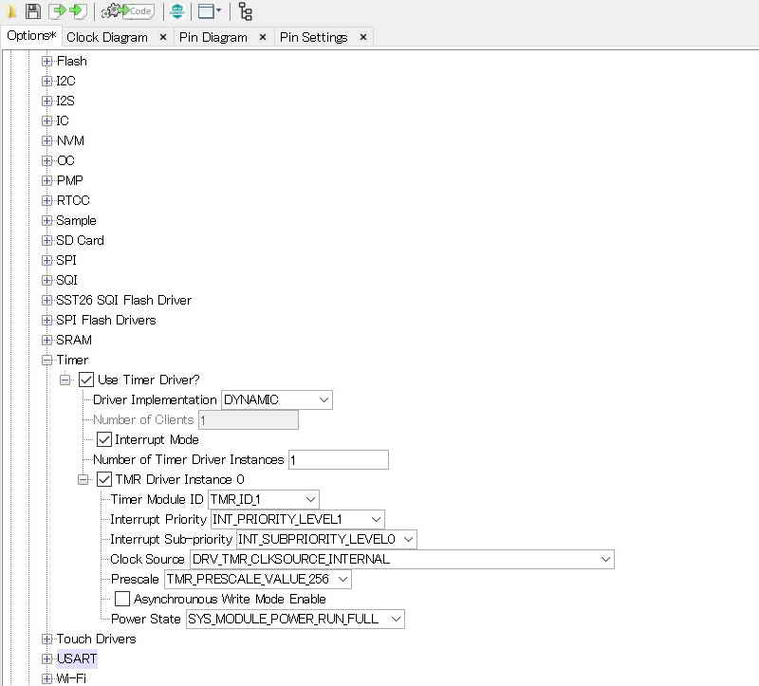Open the Timer Module ID dropdown
Screen dimensions: 759x686
click(x=264, y=500)
